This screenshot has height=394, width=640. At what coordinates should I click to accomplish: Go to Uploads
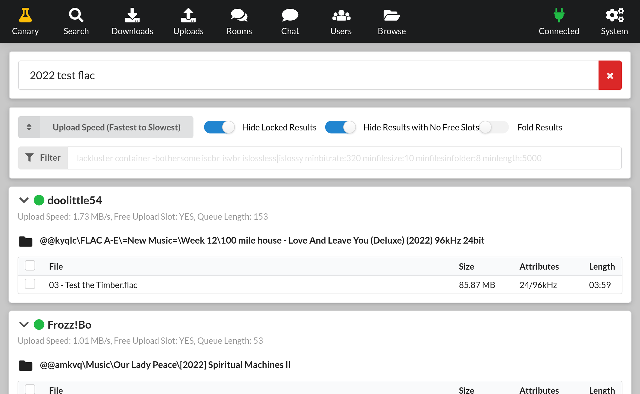(x=188, y=22)
